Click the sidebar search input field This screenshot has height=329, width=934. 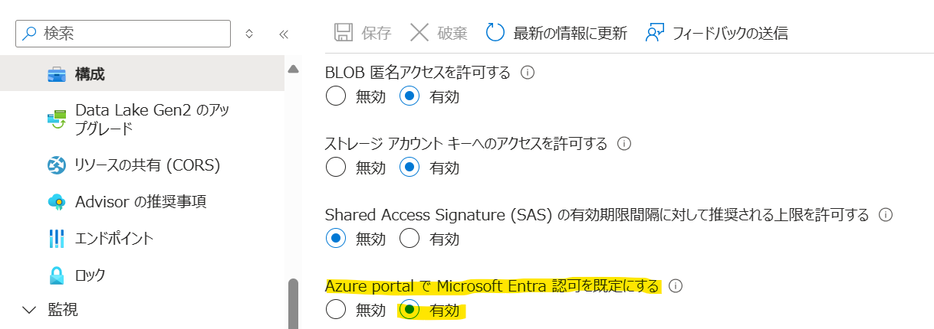click(x=130, y=33)
